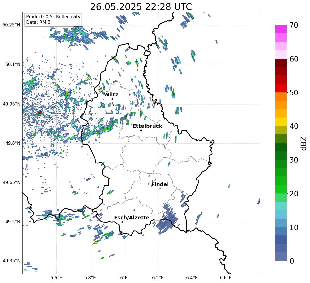Viewport: 310px width, 283px height.
Task: Click the Wiltz station cross marker
Action: [113, 99]
